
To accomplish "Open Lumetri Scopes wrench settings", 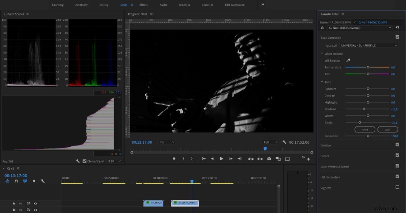I will click(x=78, y=161).
